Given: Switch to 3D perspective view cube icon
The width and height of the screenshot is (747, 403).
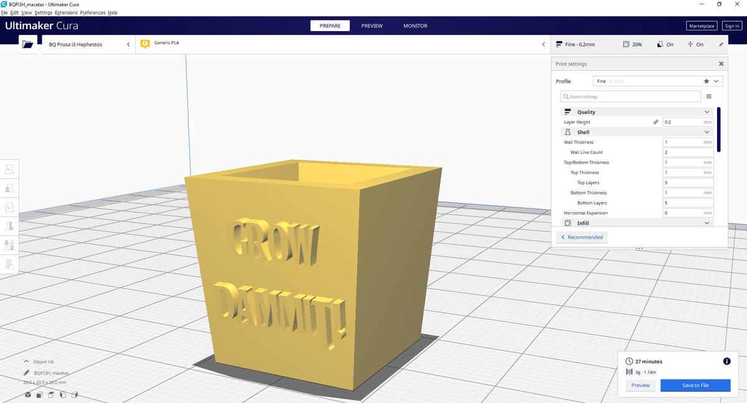Looking at the screenshot, I should [28, 394].
